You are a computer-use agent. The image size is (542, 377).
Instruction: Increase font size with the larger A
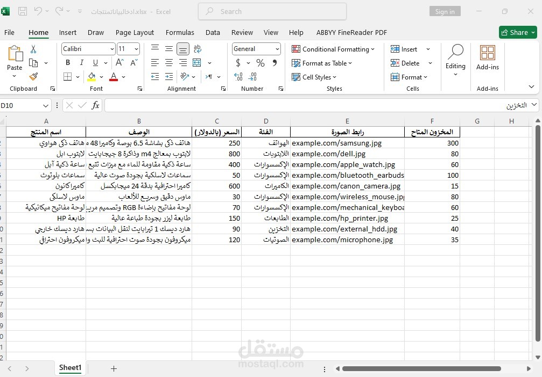point(119,62)
